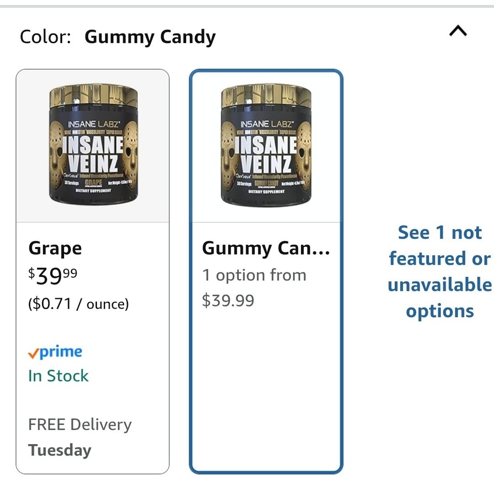Click the Gummy Candy jar product image
494x490 pixels.
[266, 145]
